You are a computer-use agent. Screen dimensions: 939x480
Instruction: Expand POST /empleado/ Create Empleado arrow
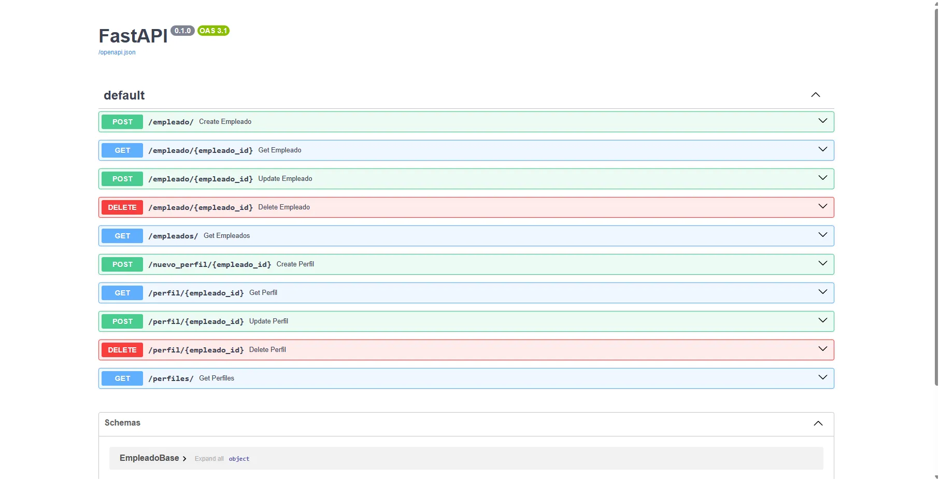point(822,121)
